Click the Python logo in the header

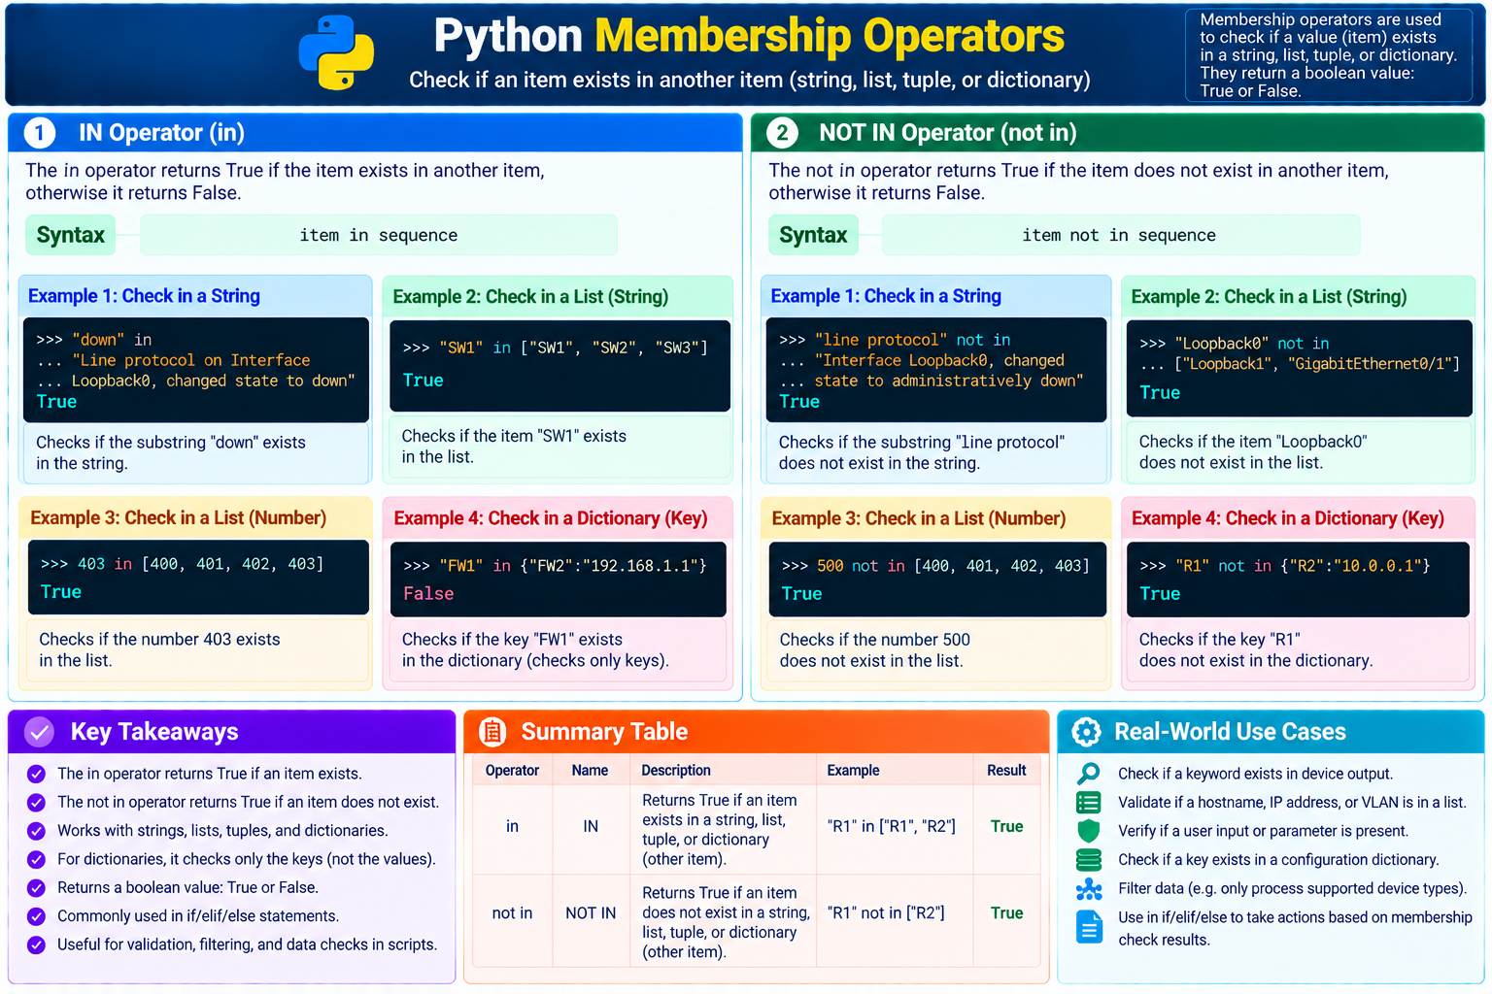click(336, 53)
